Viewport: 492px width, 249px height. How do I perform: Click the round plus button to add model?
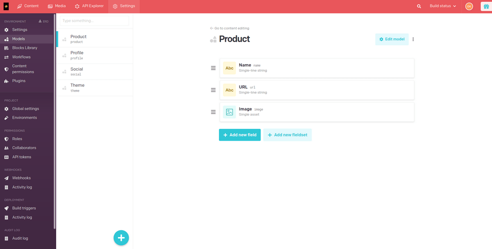pos(121,238)
